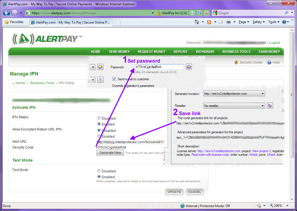This screenshot has height=211, width=297.
Task: Click the Home breadcrumb link
Action: pos(20,83)
